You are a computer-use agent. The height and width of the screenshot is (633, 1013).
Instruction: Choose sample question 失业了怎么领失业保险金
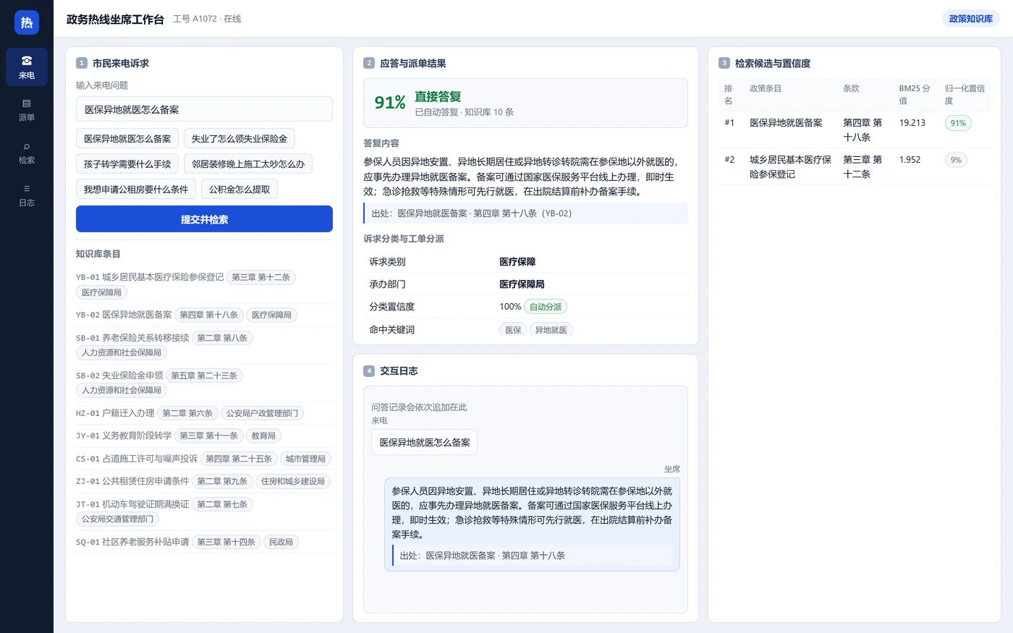(240, 138)
